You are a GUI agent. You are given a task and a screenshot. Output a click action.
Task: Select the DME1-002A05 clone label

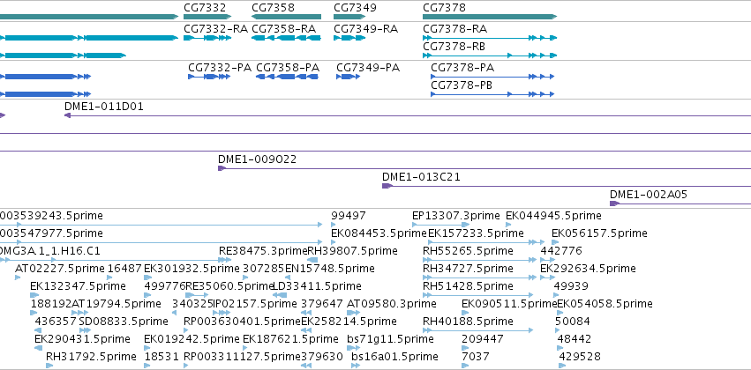click(649, 195)
